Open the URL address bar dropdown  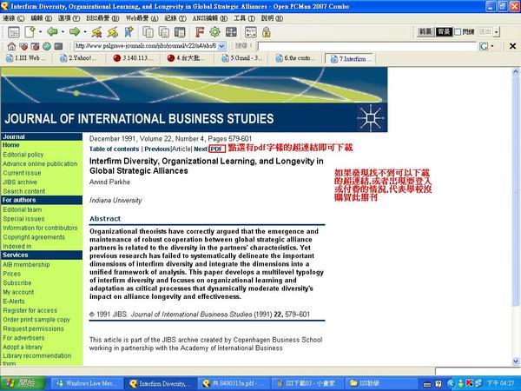click(x=222, y=46)
